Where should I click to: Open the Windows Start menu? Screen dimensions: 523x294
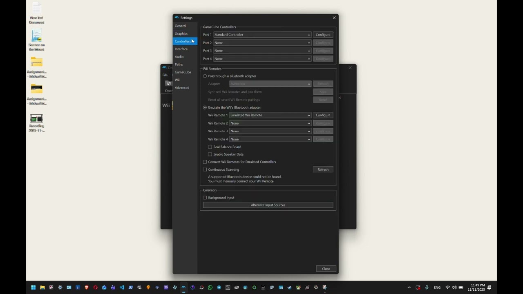[34, 287]
